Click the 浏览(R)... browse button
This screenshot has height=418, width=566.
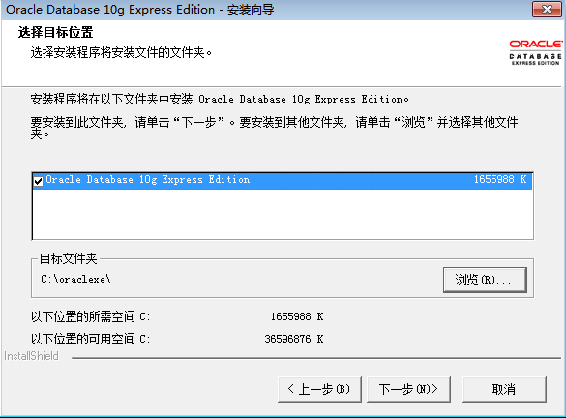pos(485,280)
